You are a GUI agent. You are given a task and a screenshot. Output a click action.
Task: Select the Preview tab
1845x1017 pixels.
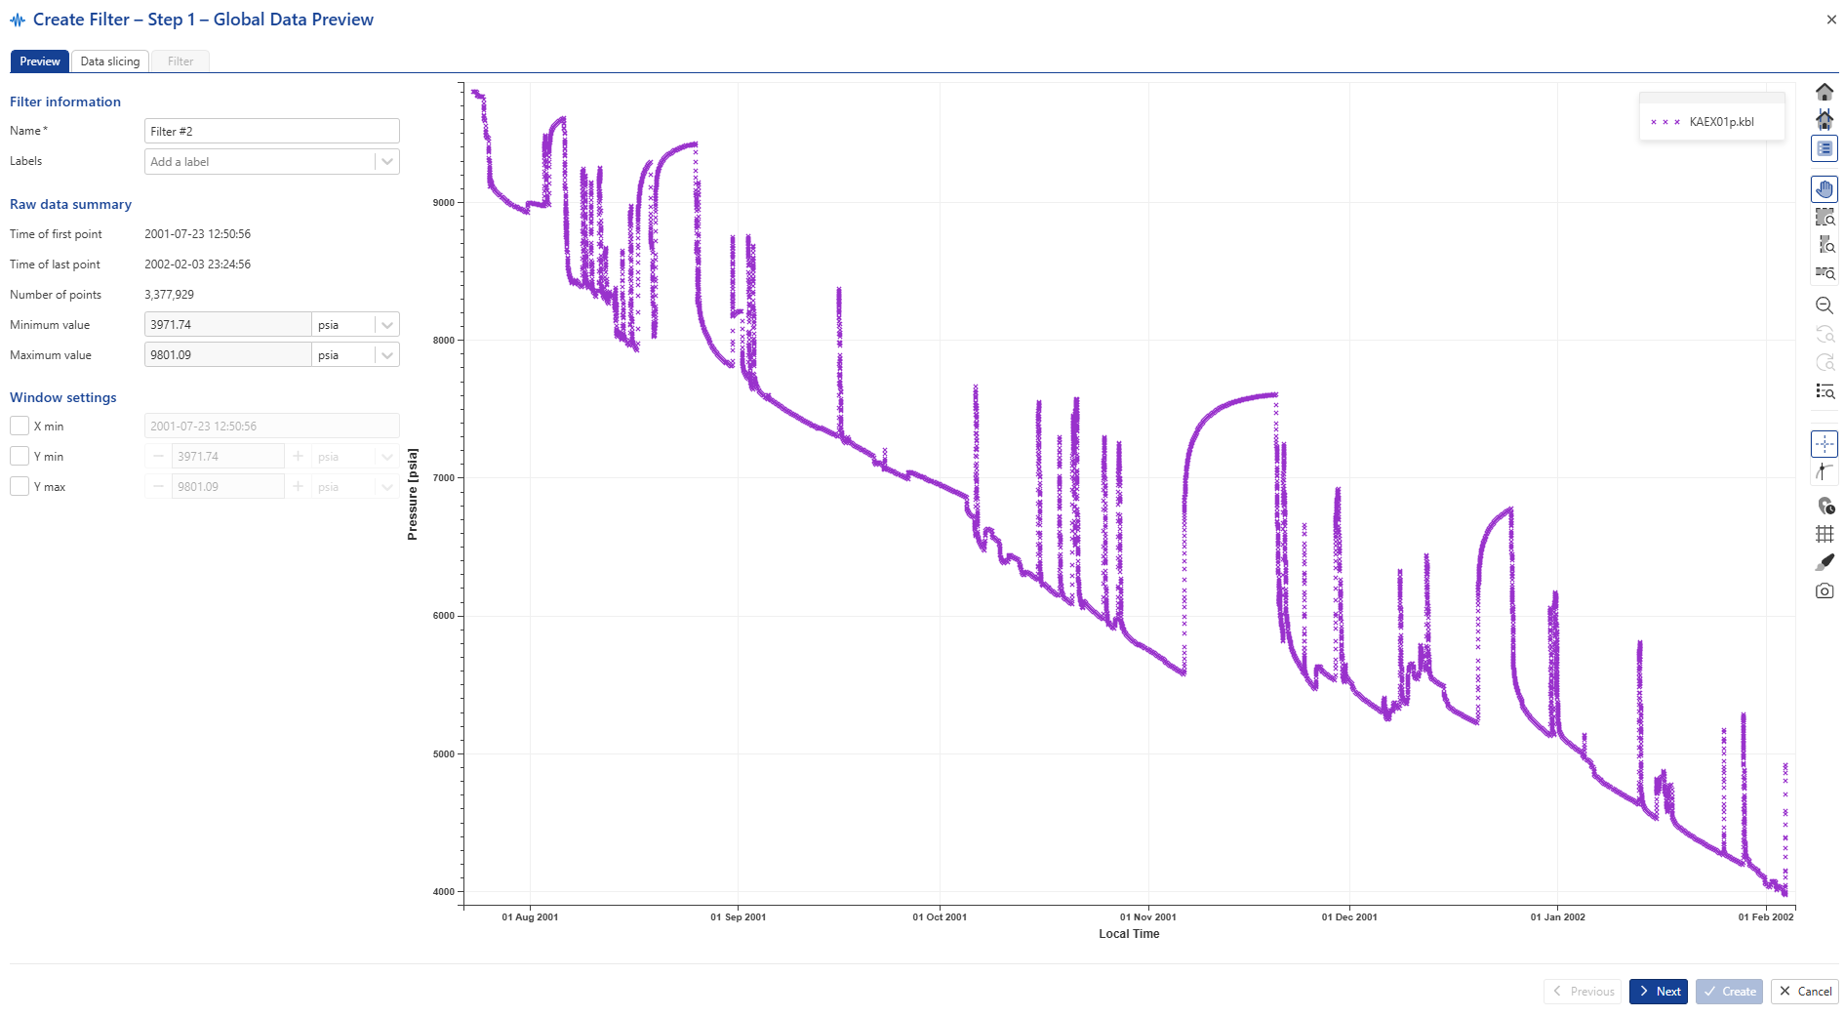click(x=40, y=61)
